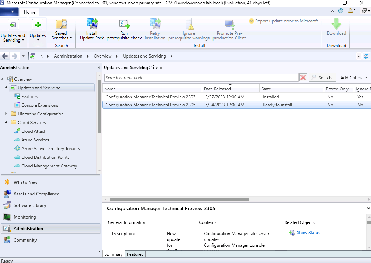Image resolution: width=371 pixels, height=263 pixels.
Task: Click the Search current node field
Action: coord(201,77)
